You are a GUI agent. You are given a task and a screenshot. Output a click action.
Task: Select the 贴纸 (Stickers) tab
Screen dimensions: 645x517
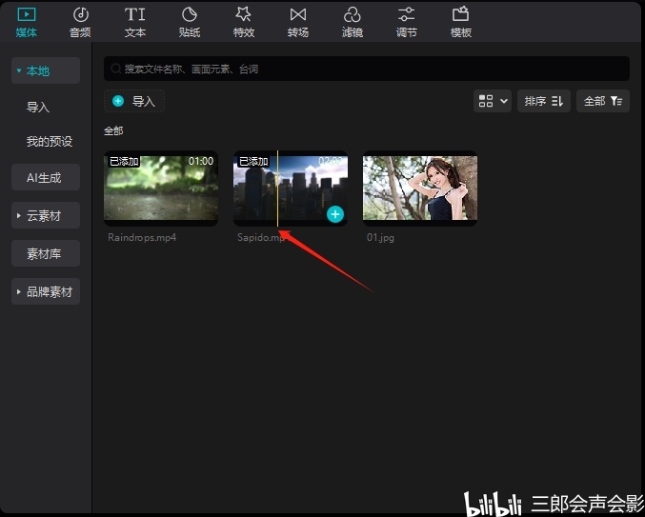click(x=190, y=22)
